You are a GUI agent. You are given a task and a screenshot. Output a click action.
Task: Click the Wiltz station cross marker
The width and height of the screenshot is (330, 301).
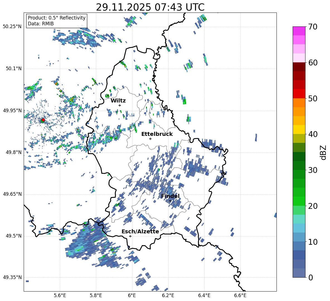coord(120,105)
